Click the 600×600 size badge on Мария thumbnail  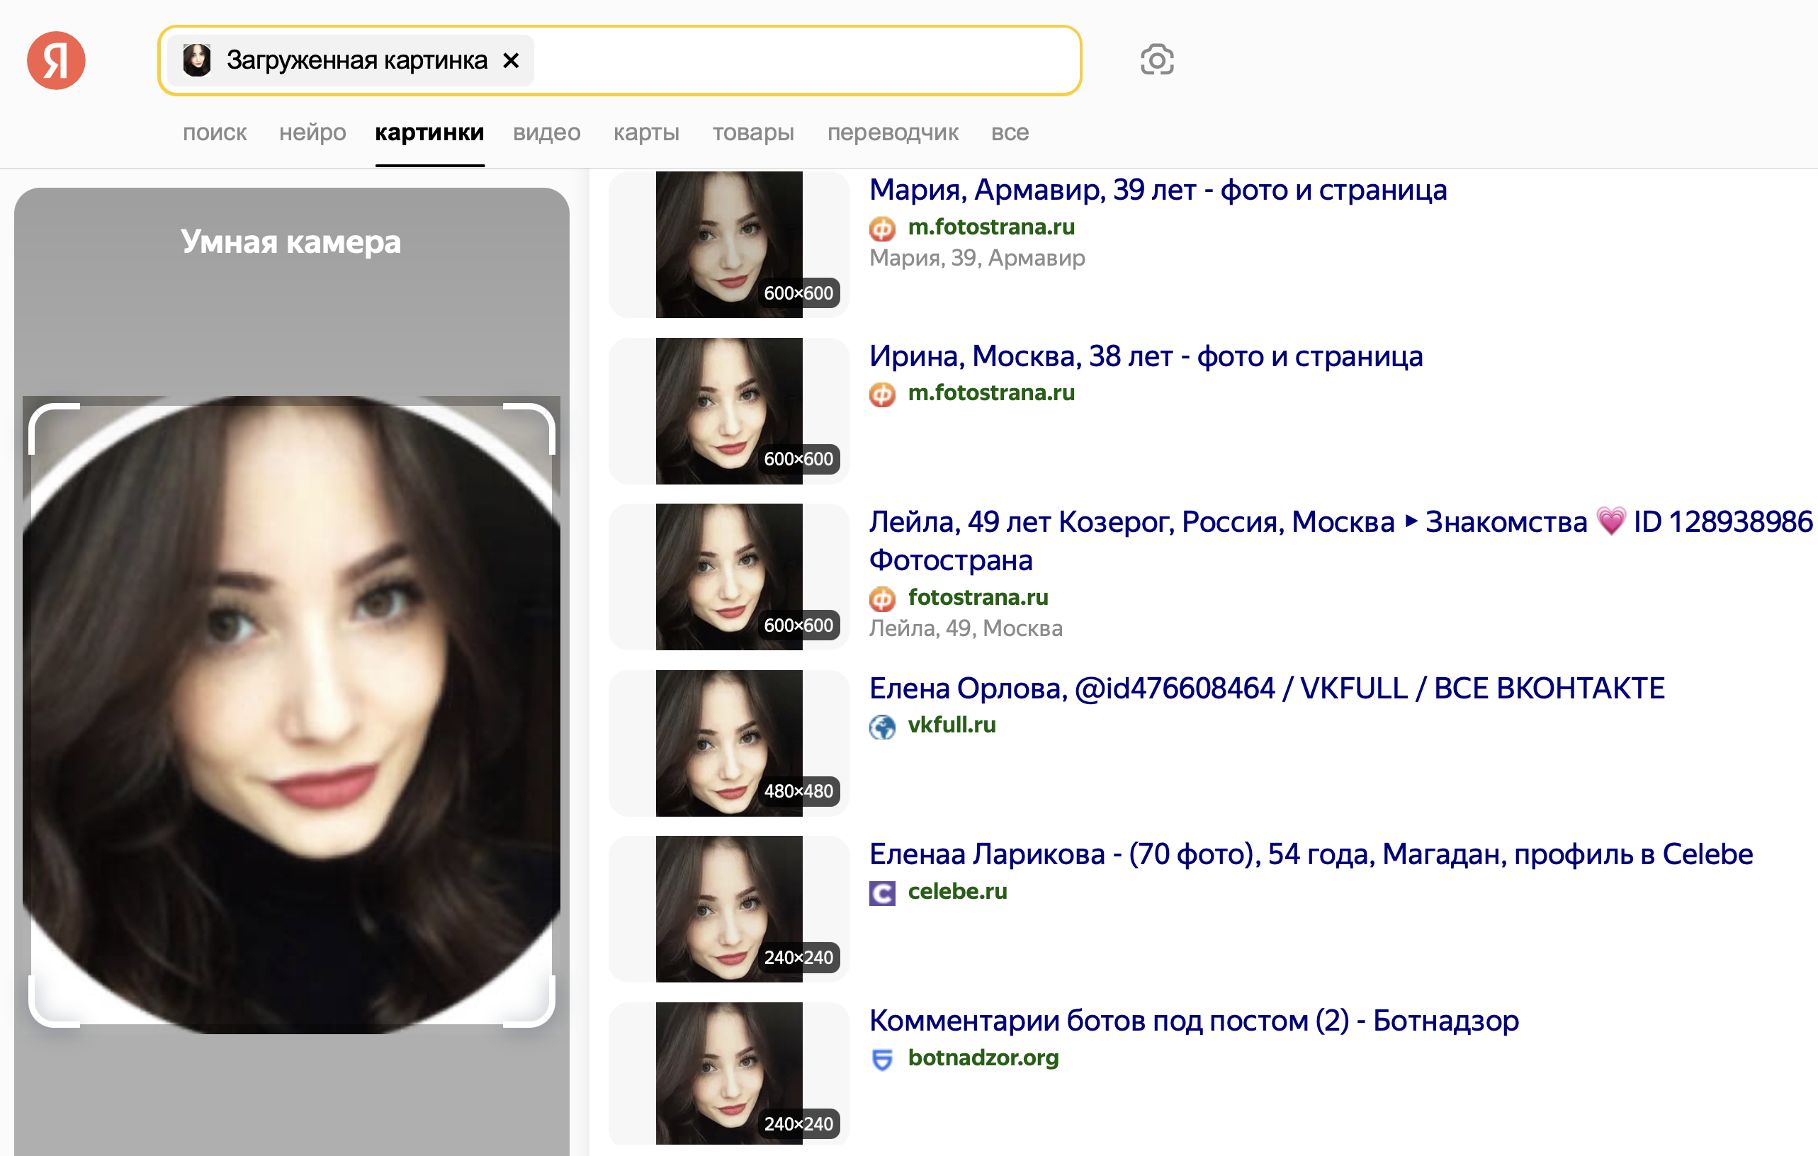(x=798, y=293)
